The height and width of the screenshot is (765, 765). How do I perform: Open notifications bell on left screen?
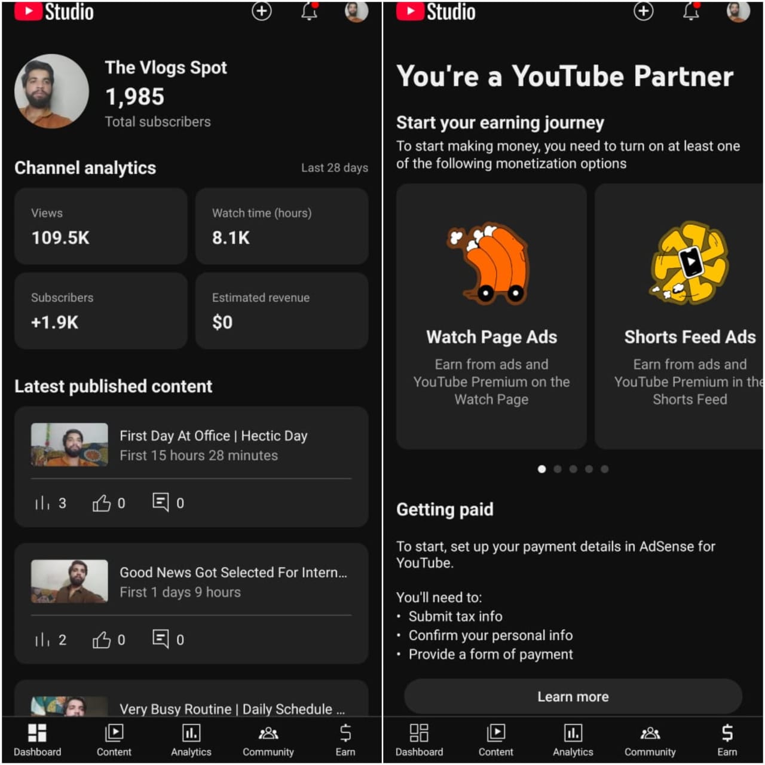click(x=310, y=11)
